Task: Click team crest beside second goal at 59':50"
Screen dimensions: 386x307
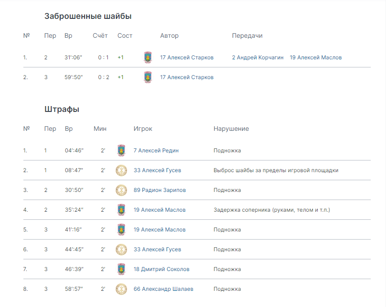Action: point(148,77)
